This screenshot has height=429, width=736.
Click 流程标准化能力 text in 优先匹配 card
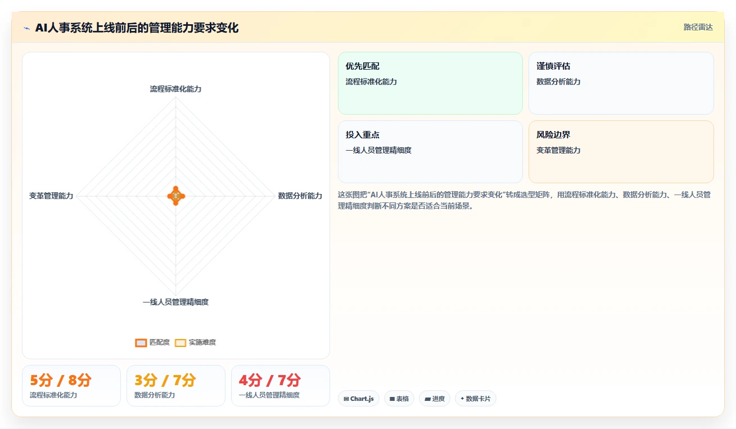point(371,82)
